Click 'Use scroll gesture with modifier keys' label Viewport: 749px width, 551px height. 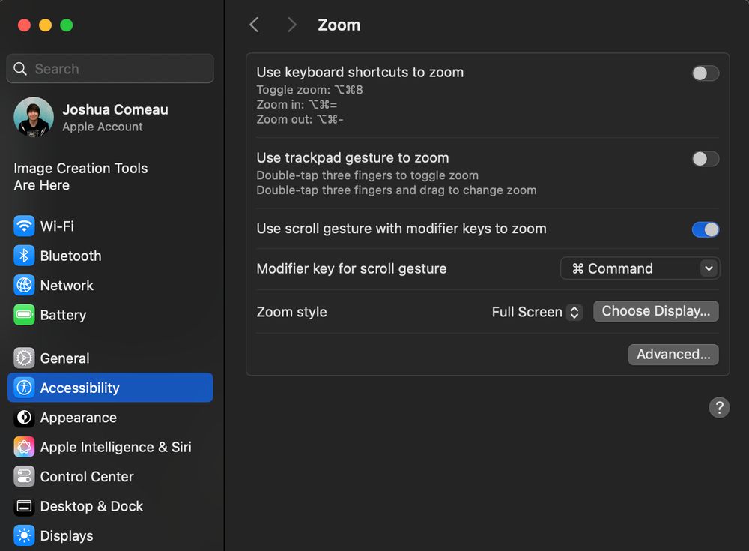[x=401, y=229]
